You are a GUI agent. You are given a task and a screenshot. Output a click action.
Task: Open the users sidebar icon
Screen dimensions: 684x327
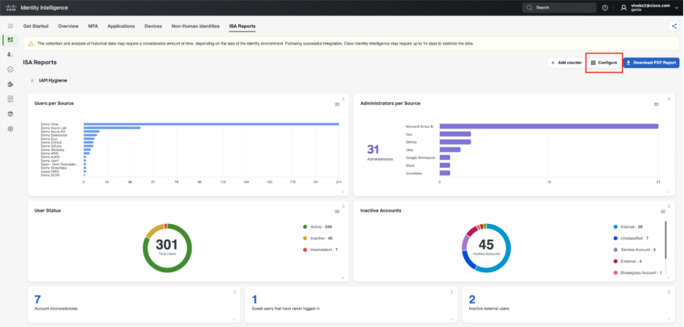coord(10,54)
